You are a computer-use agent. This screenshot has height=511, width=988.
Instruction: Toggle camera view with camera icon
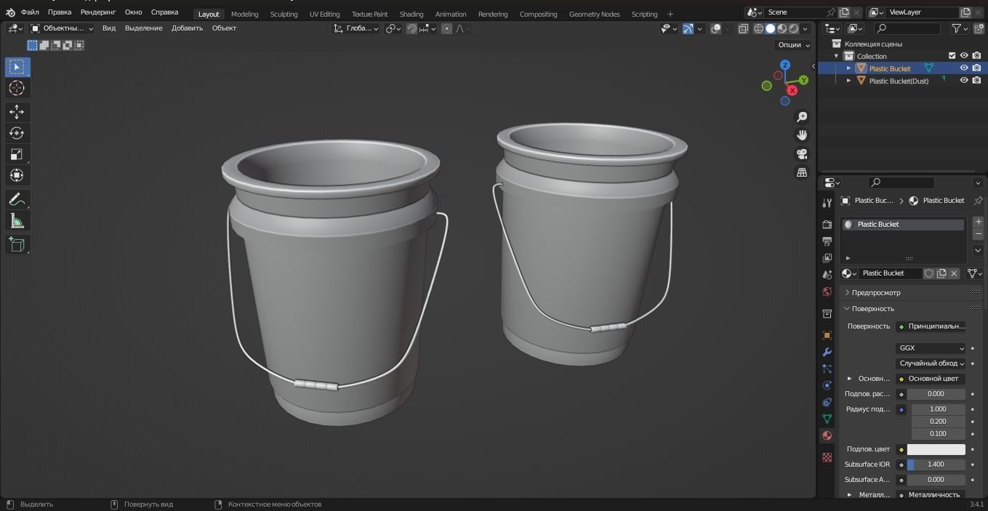click(x=802, y=154)
